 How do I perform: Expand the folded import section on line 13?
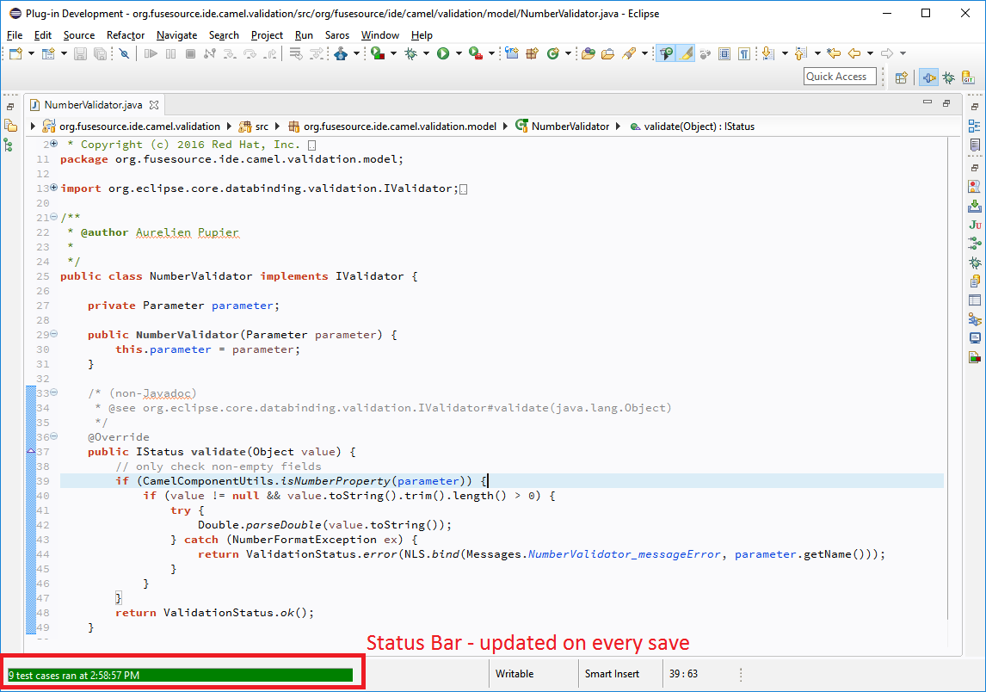pyautogui.click(x=54, y=188)
